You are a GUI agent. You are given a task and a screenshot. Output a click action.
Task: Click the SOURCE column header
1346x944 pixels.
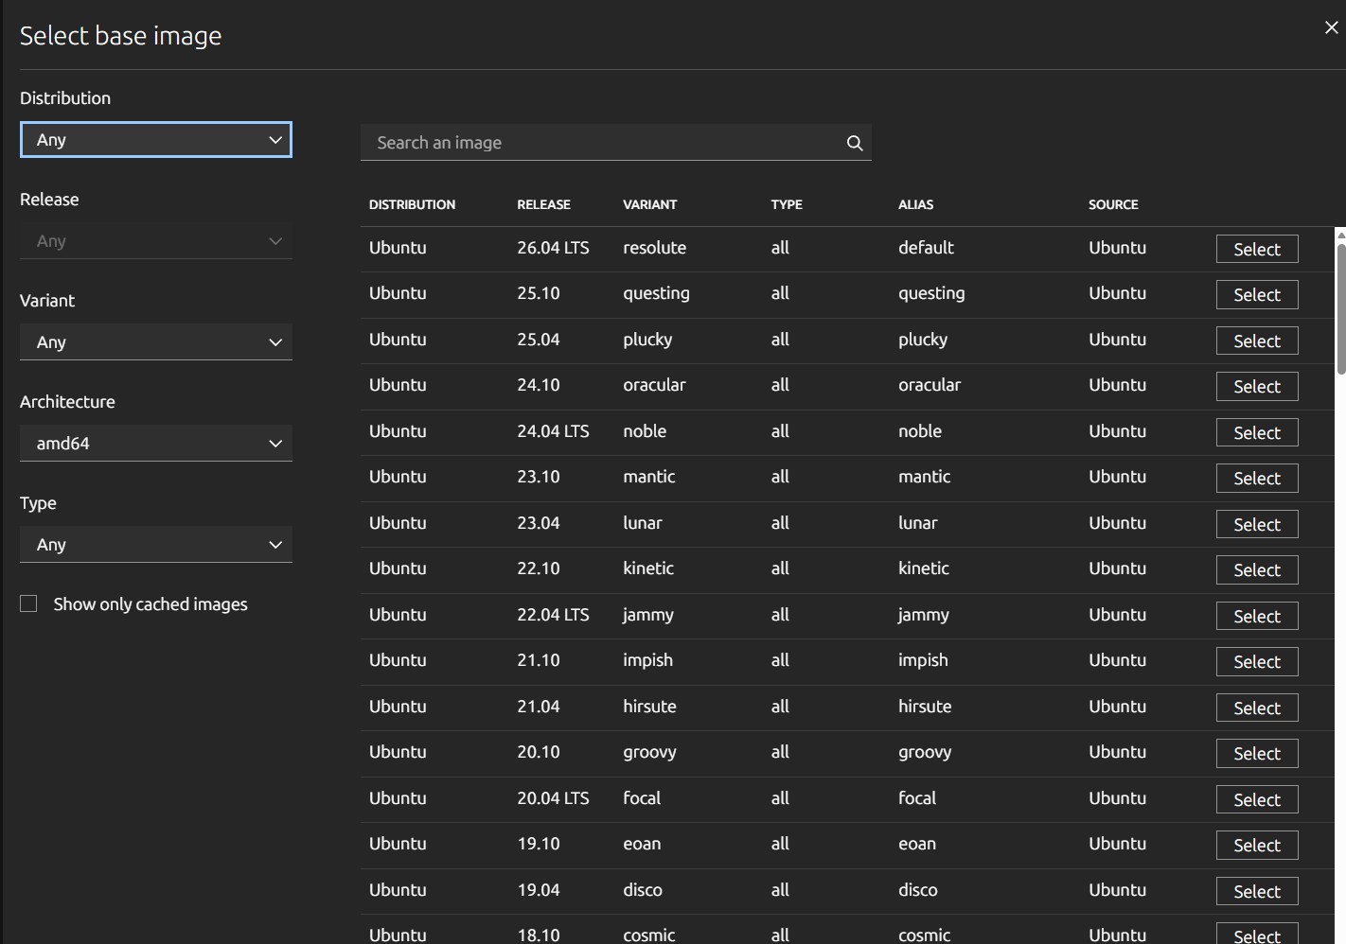coord(1113,204)
